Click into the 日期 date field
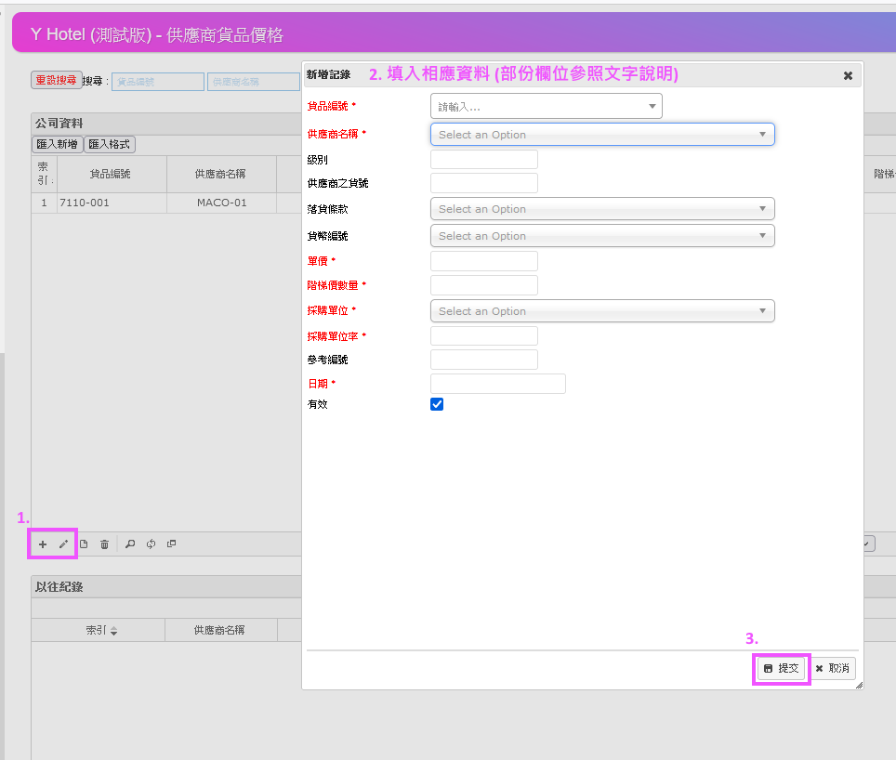 point(497,383)
